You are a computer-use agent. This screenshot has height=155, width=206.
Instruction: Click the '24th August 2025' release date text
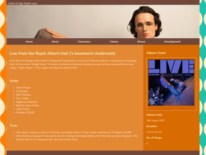coord(155,121)
